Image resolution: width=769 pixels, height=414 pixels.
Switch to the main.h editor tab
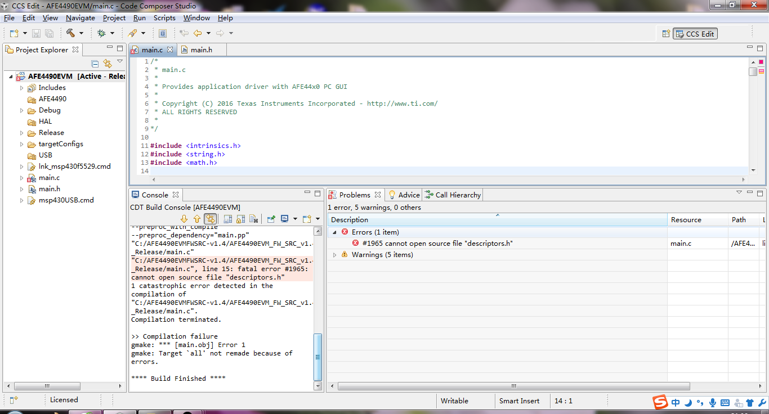[x=201, y=49]
